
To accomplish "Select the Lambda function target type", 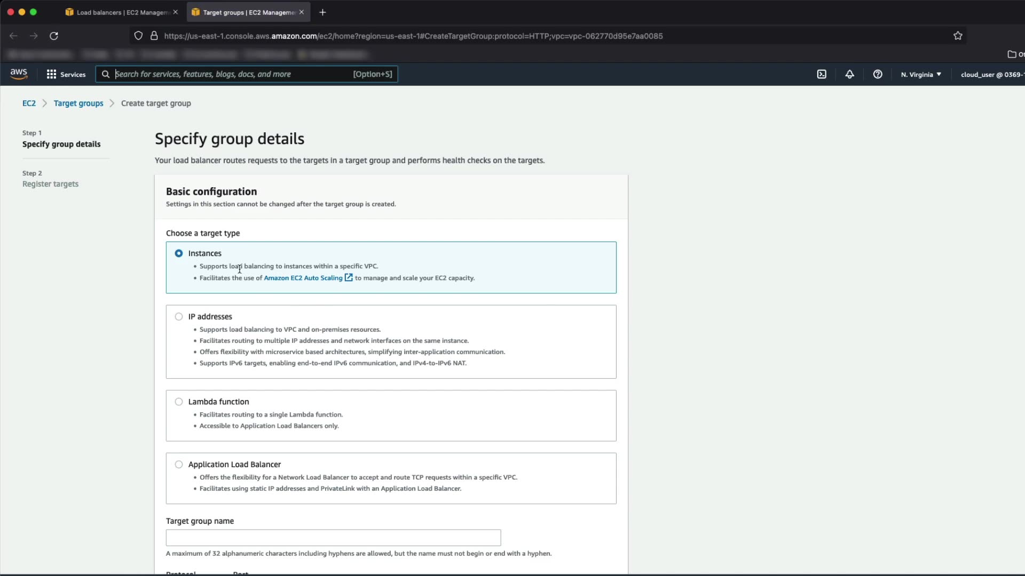I will pos(179,402).
